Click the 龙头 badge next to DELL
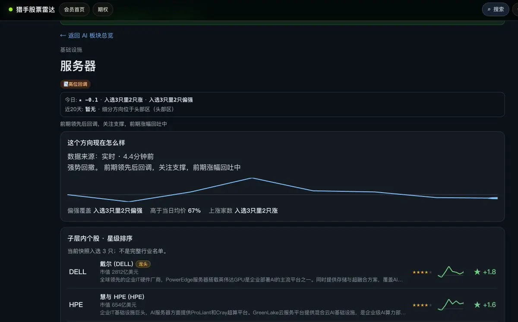This screenshot has width=518, height=322. [x=143, y=264]
